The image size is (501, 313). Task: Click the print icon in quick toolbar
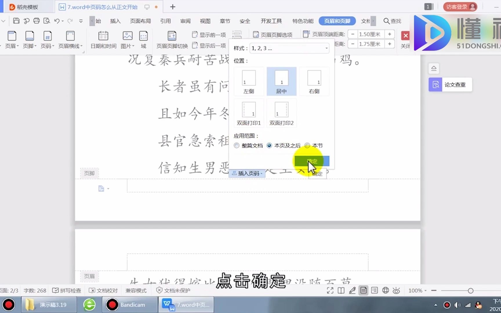click(37, 21)
